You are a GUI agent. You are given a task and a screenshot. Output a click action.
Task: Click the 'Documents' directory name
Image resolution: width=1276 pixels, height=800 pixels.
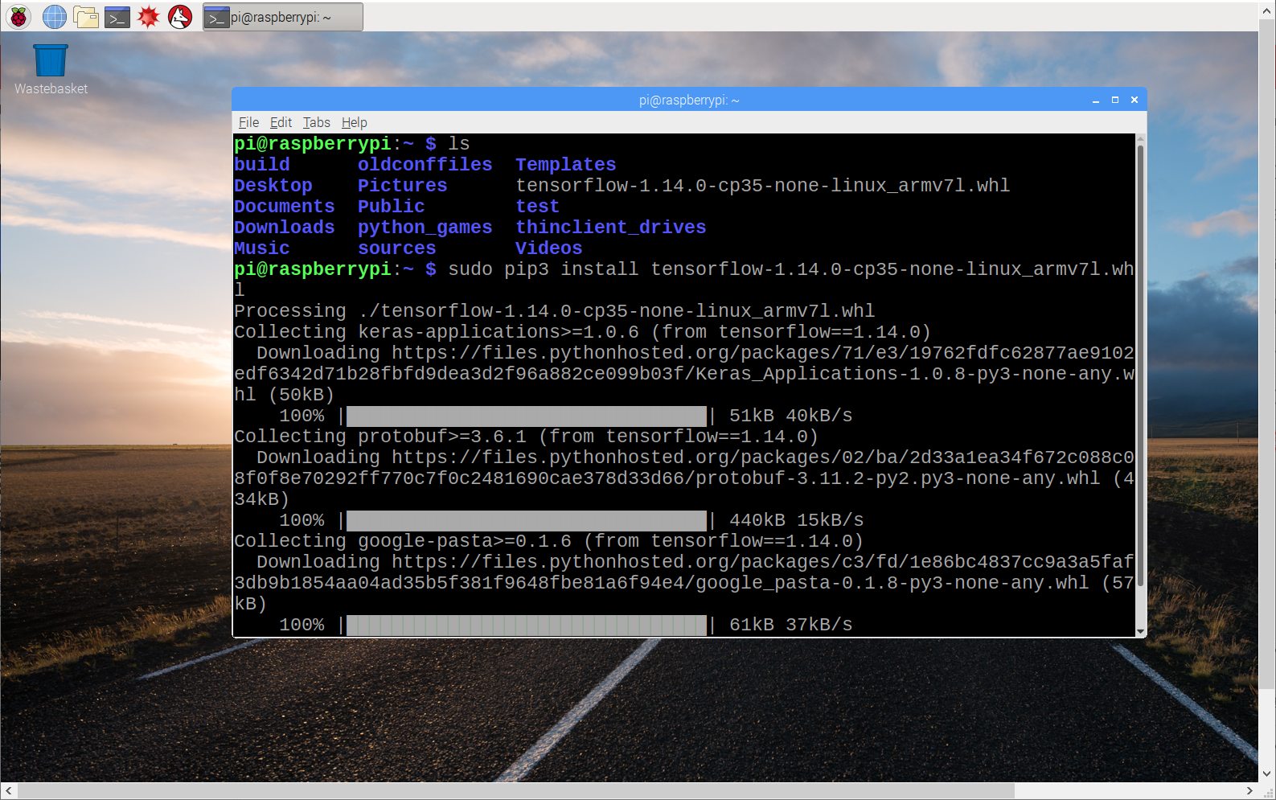[285, 207]
